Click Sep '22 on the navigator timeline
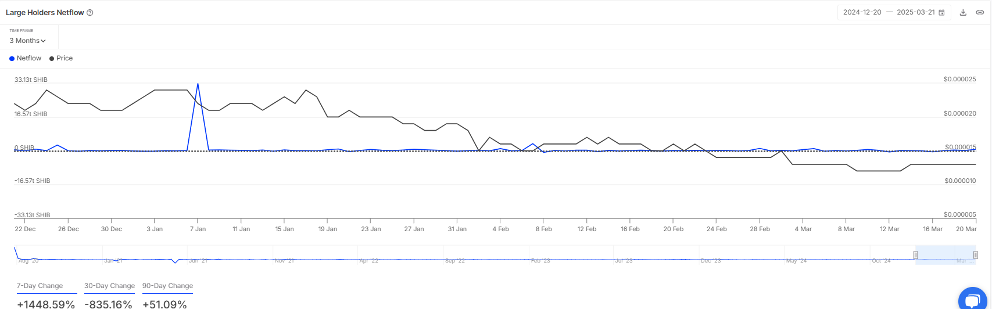The height and width of the screenshot is (309, 992). (x=454, y=261)
